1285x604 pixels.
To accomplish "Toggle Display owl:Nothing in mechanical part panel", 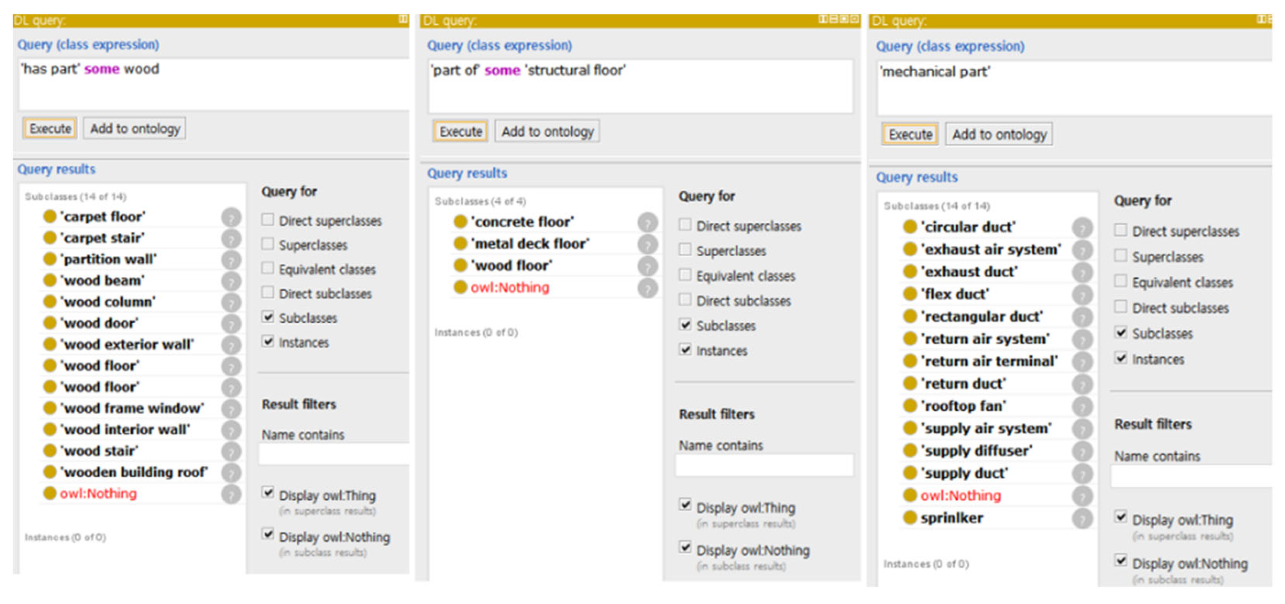I will [x=1120, y=561].
